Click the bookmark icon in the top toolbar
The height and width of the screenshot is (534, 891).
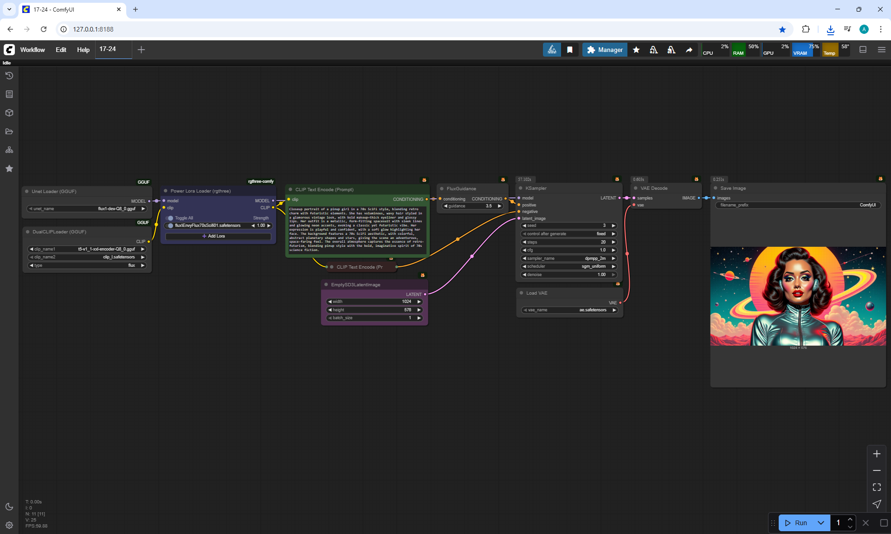[x=570, y=50]
